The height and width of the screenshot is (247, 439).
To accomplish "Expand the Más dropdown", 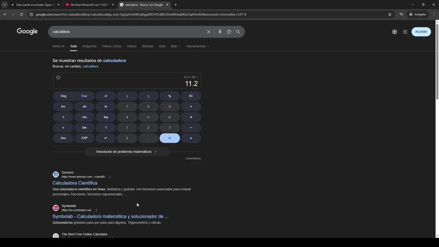I will coord(175,46).
